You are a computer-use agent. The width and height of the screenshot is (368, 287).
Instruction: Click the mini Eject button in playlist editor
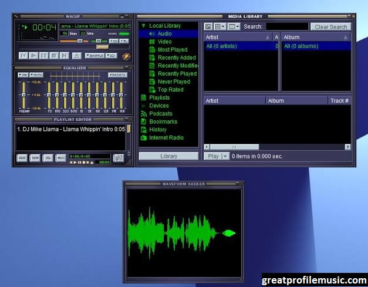(x=92, y=163)
